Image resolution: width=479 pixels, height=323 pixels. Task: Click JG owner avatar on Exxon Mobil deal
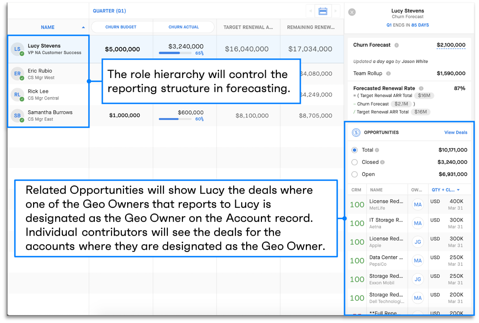[x=418, y=280]
